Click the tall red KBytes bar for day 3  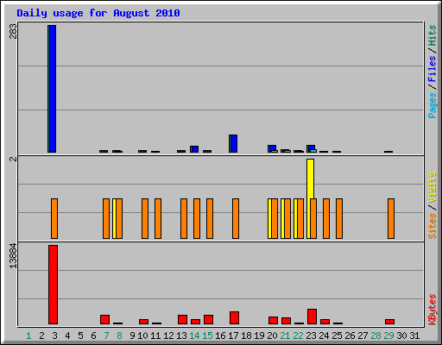[53, 285]
